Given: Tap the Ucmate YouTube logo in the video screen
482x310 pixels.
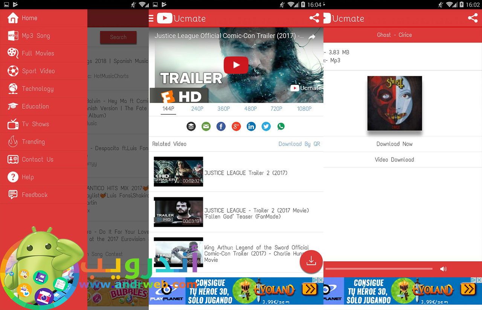Looking at the screenshot, I should tap(165, 18).
